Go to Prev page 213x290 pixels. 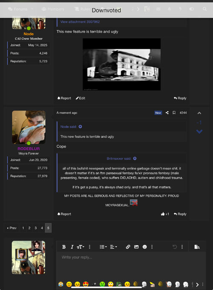12,228
